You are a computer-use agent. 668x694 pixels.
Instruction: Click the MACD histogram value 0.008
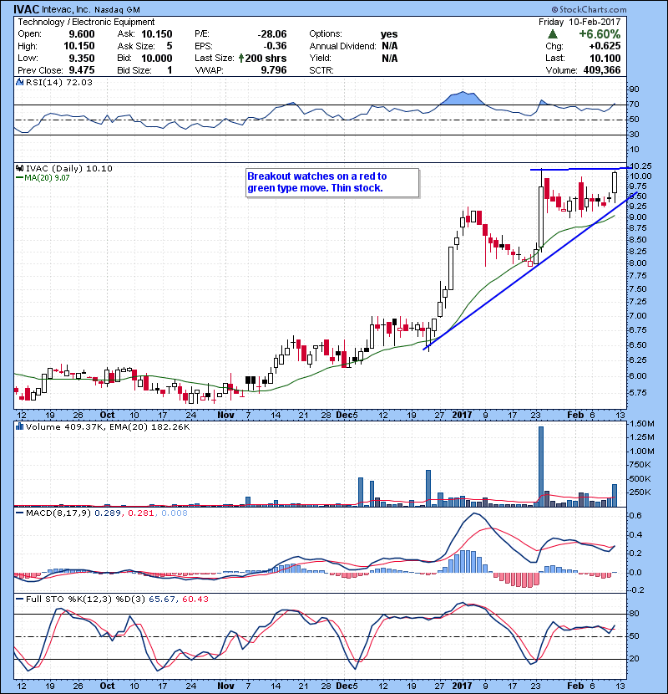coord(175,513)
